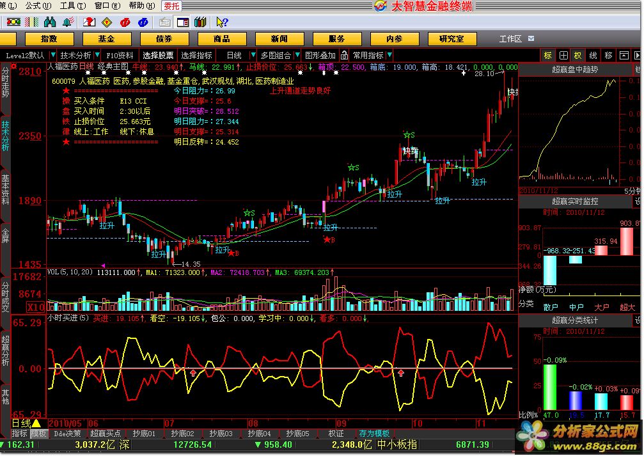Viewport: 644px width, 456px height.
Task: Click the 存为模板 link
Action: click(374, 434)
